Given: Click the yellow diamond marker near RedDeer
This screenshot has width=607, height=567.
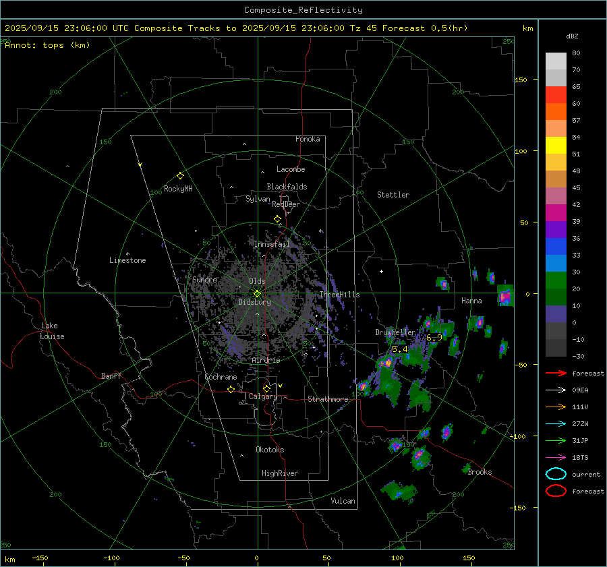Looking at the screenshot, I should pyautogui.click(x=277, y=219).
